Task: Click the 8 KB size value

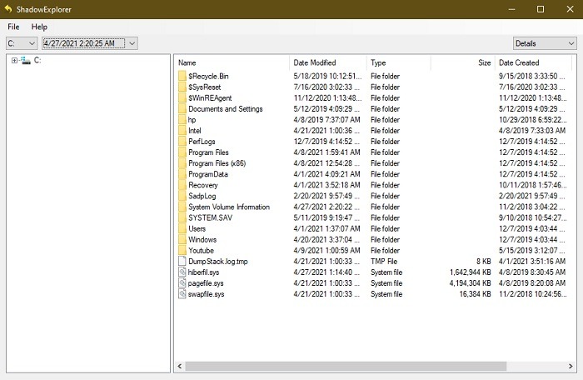Action: 483,262
